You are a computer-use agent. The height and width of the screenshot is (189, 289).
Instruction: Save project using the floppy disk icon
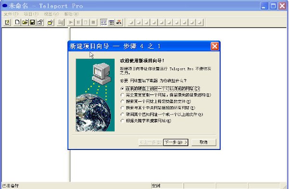click(x=32, y=22)
